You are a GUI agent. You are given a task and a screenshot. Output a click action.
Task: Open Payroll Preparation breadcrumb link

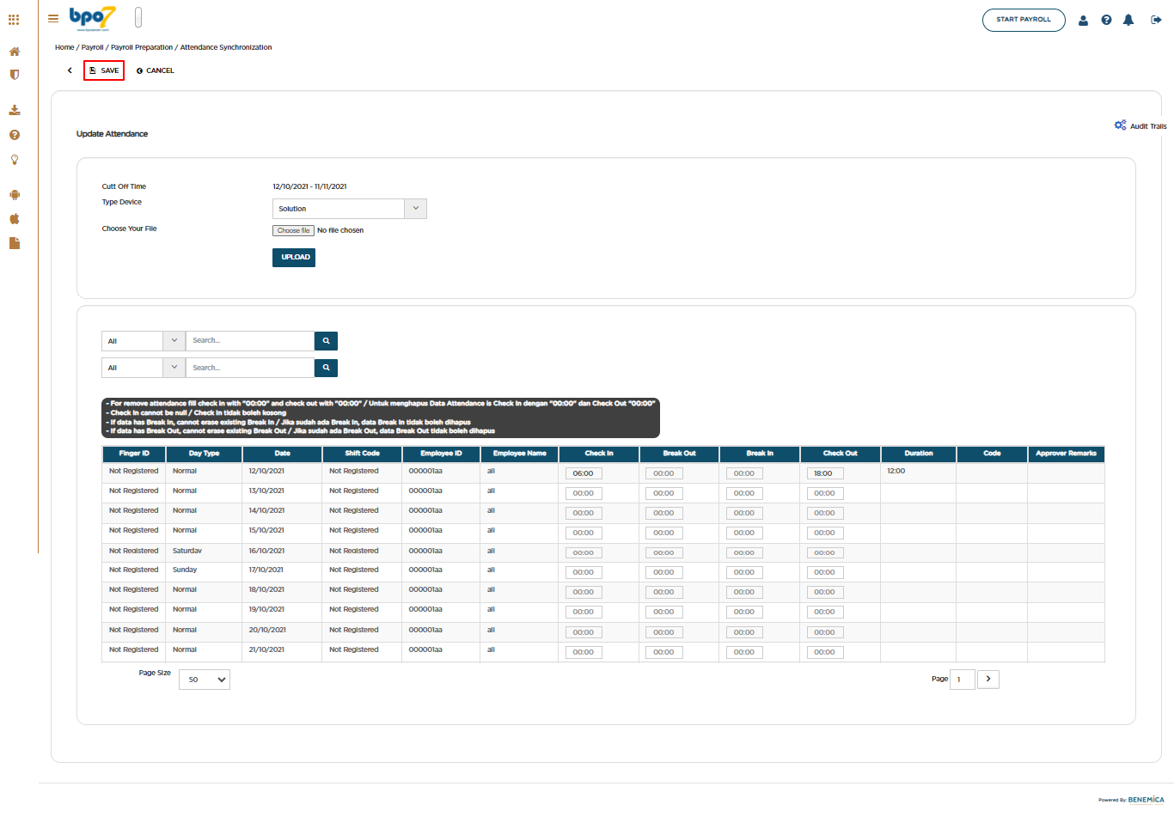[x=142, y=47]
